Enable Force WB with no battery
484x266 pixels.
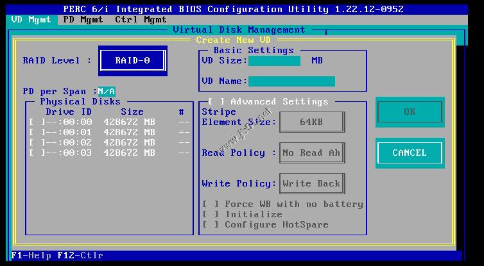[211, 204]
